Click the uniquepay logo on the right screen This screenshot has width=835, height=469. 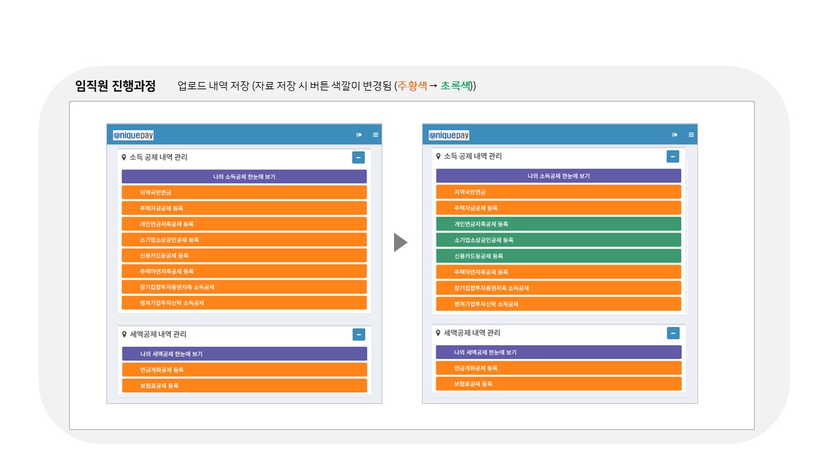point(448,134)
